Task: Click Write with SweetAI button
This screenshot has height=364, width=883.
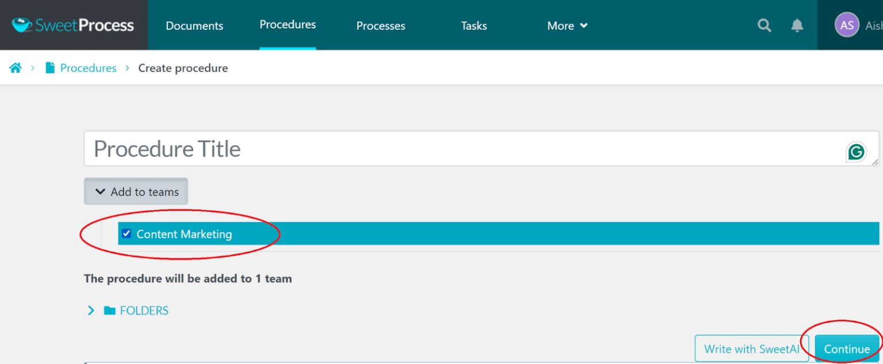Action: (752, 348)
